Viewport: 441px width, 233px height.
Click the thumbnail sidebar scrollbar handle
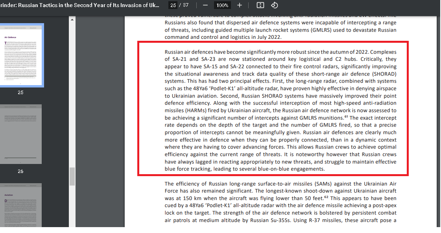72,177
